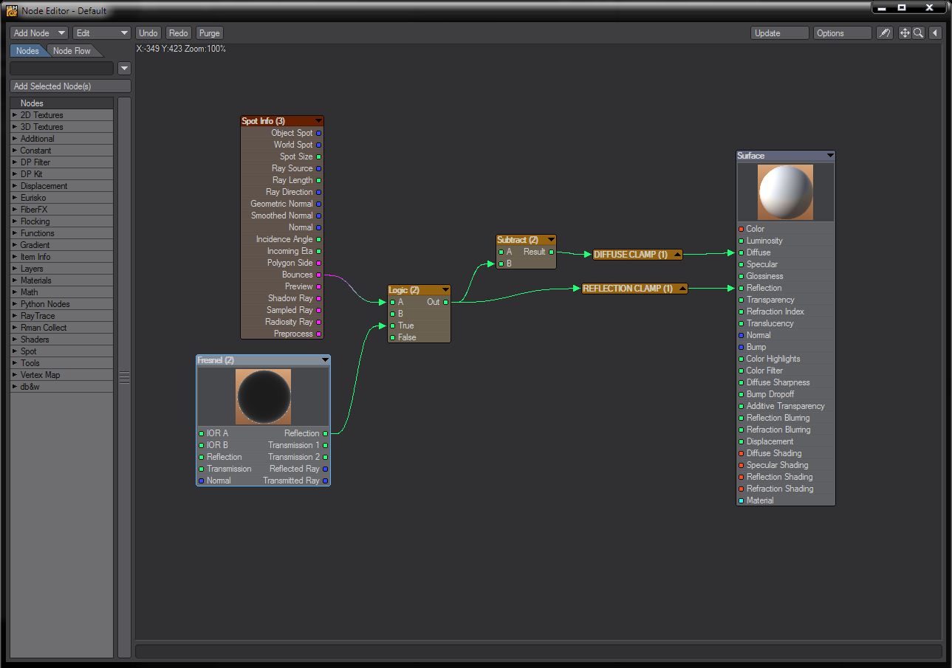Viewport: 952px width, 668px height.
Task: Click the Node Editor app icon in title bar
Action: click(x=12, y=10)
